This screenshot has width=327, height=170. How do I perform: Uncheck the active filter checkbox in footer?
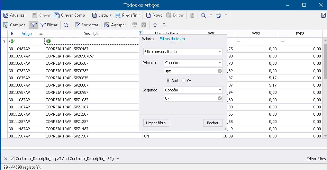pos(12,159)
